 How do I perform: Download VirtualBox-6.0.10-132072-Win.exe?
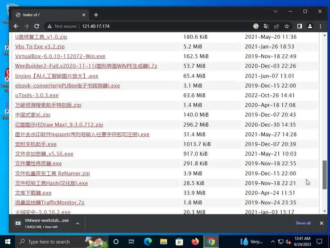(x=60, y=56)
